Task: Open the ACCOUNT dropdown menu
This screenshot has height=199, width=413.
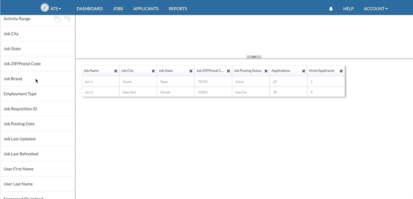Action: (x=375, y=9)
